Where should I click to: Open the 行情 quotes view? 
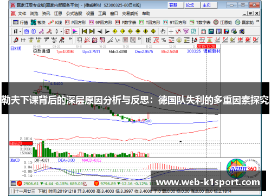pos(20,22)
